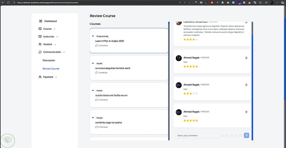Click the 6 reviews count text

point(103,127)
